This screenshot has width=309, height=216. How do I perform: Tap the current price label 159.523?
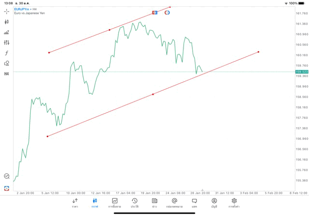point(301,72)
